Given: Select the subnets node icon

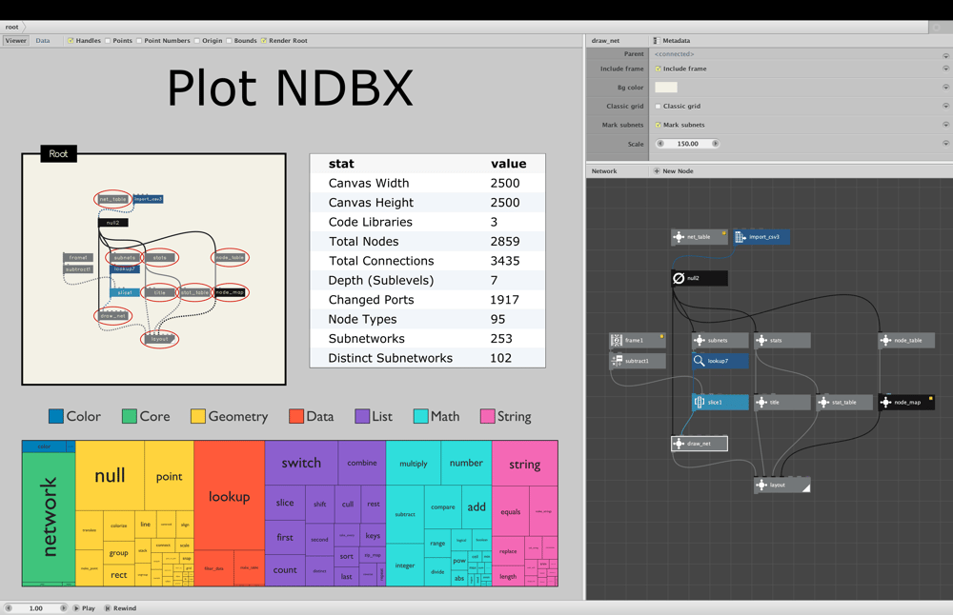Looking at the screenshot, I should pos(700,341).
